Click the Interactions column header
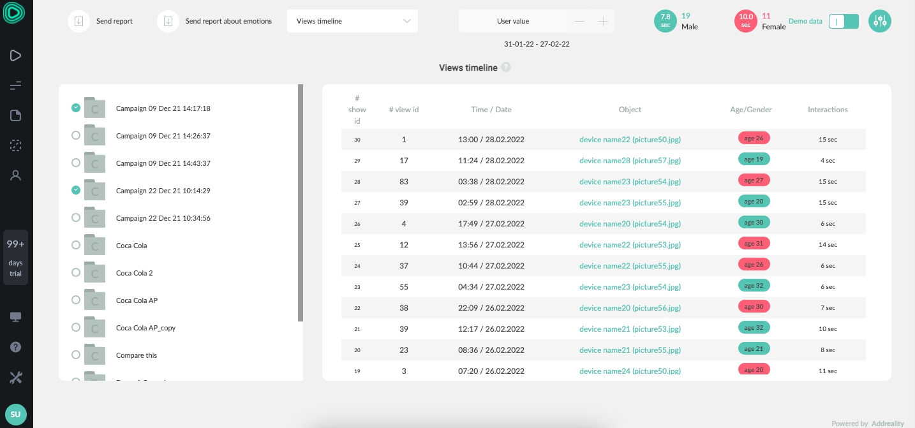The width and height of the screenshot is (915, 428). tap(828, 110)
